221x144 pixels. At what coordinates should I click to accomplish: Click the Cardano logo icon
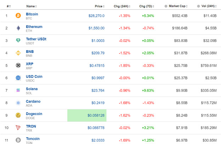[x=18, y=103]
